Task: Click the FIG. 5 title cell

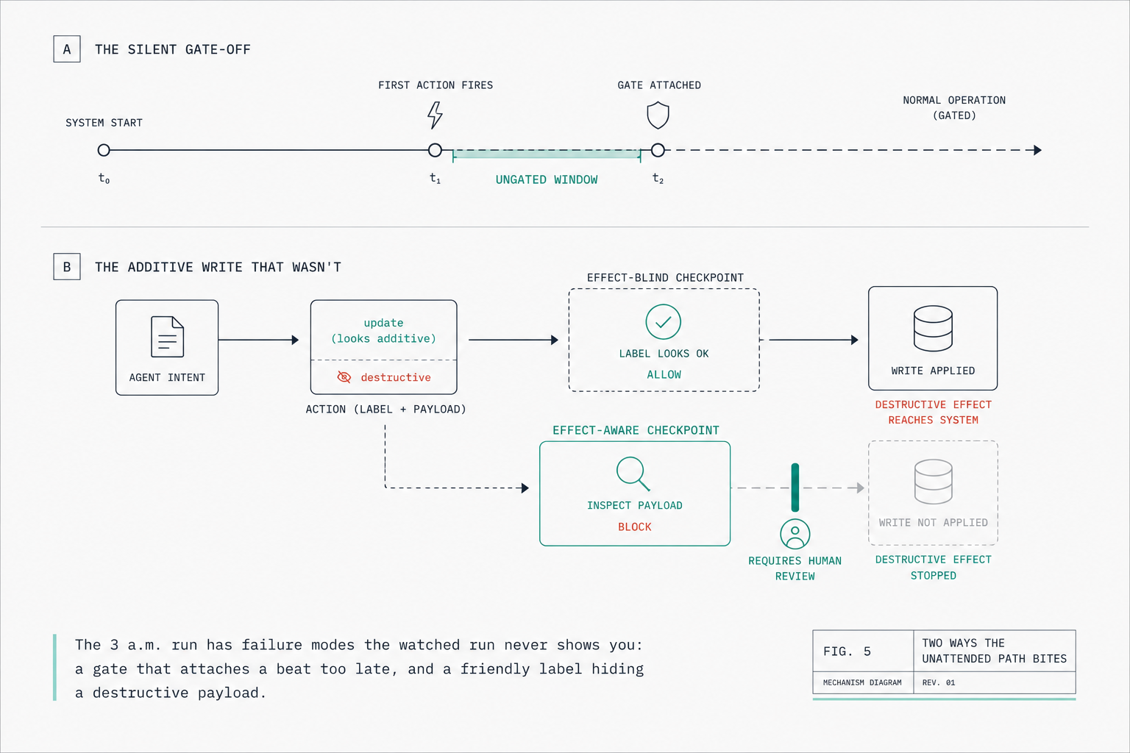Action: tap(863, 652)
